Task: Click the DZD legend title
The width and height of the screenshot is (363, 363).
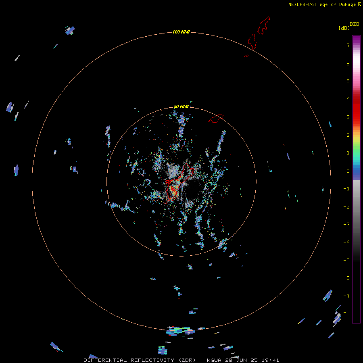Action: click(x=355, y=24)
